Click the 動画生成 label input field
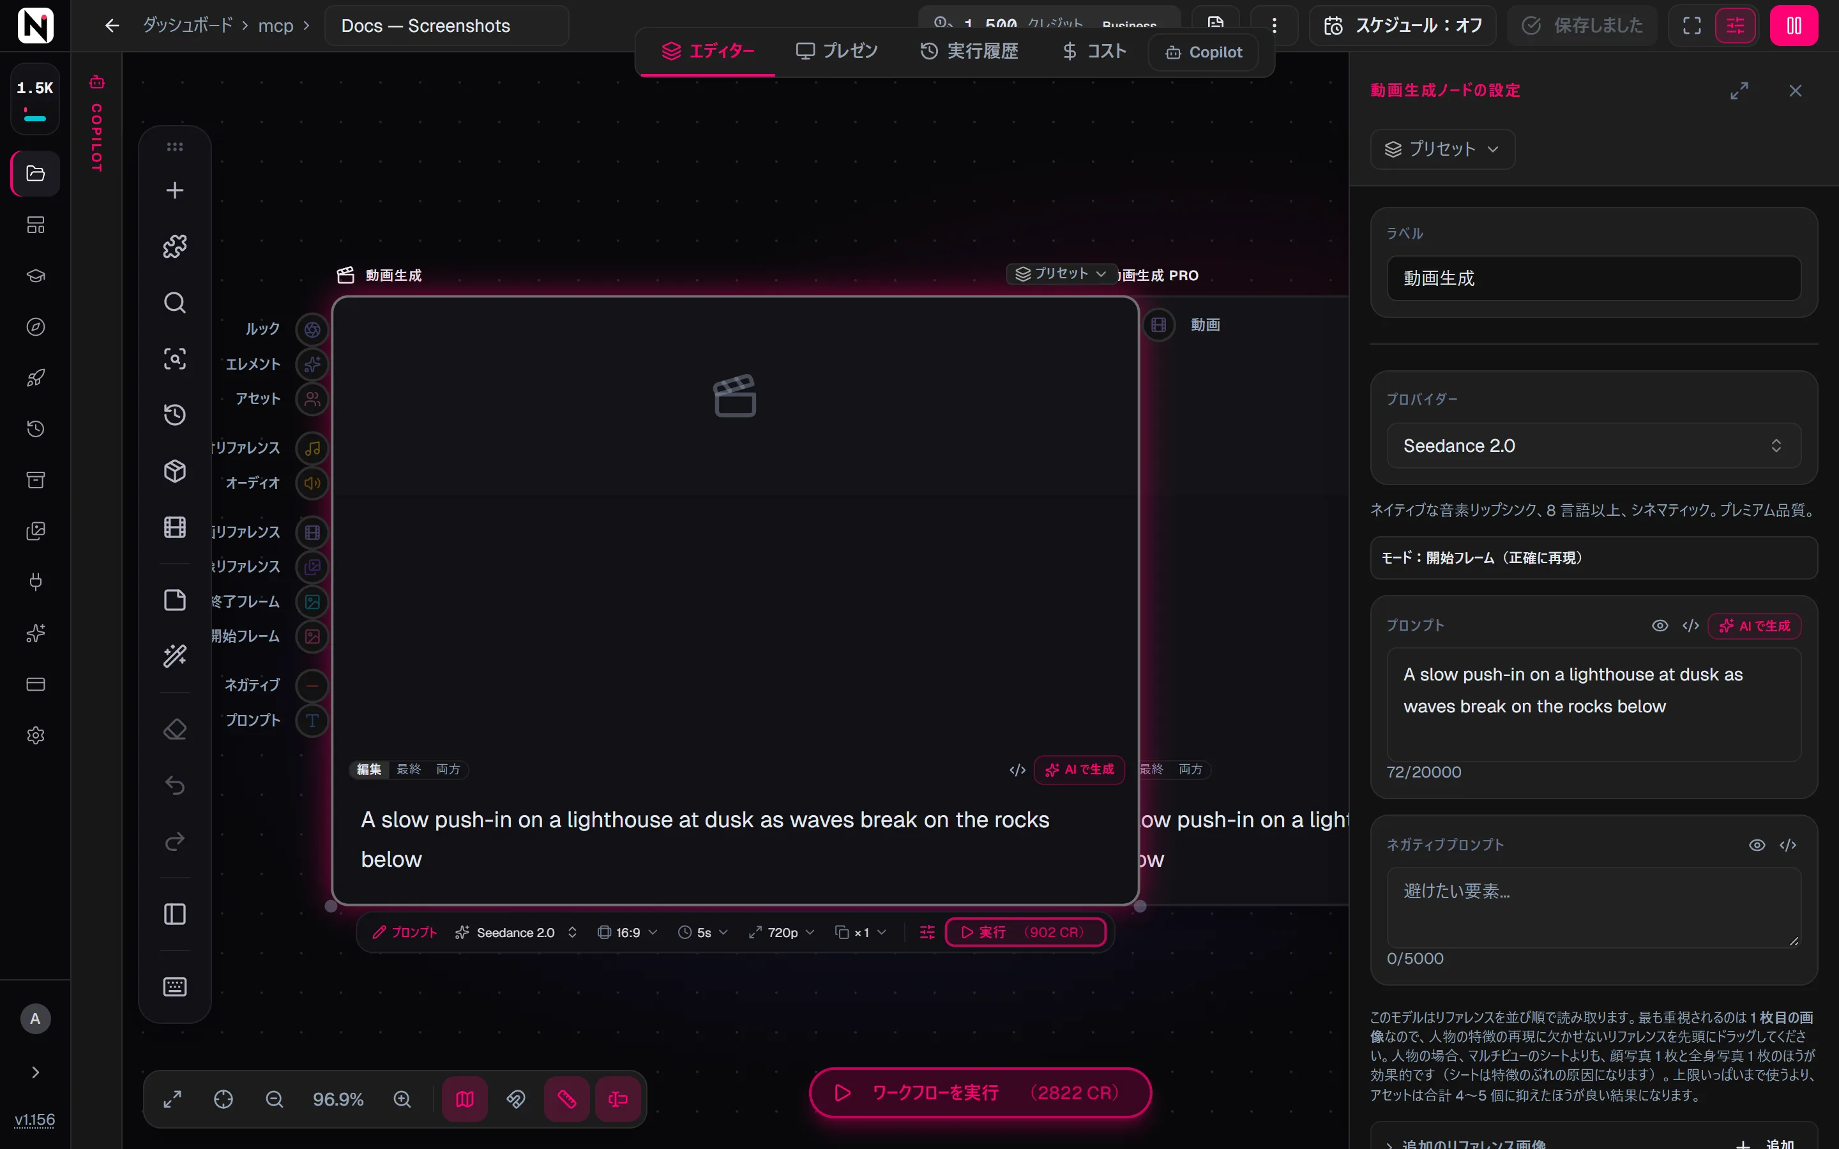Image resolution: width=1839 pixels, height=1149 pixels. (x=1594, y=278)
